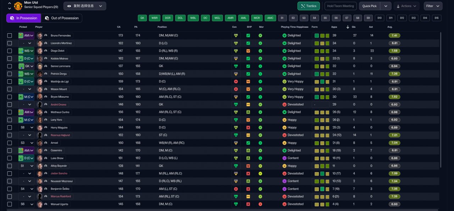Click the Content face icon for Luke Shaw
This screenshot has height=211, width=454.
pyautogui.click(x=284, y=158)
